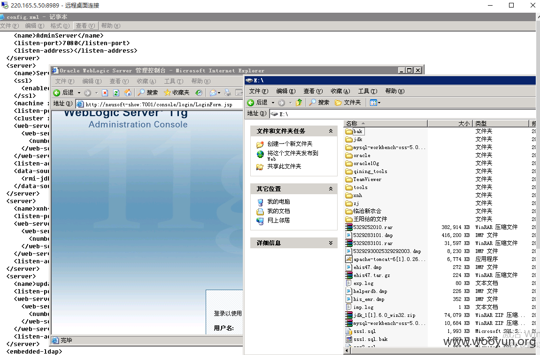540x355 pixels.
Task: Open Favorites menu in Explorer E:\ window
Action: click(340, 91)
